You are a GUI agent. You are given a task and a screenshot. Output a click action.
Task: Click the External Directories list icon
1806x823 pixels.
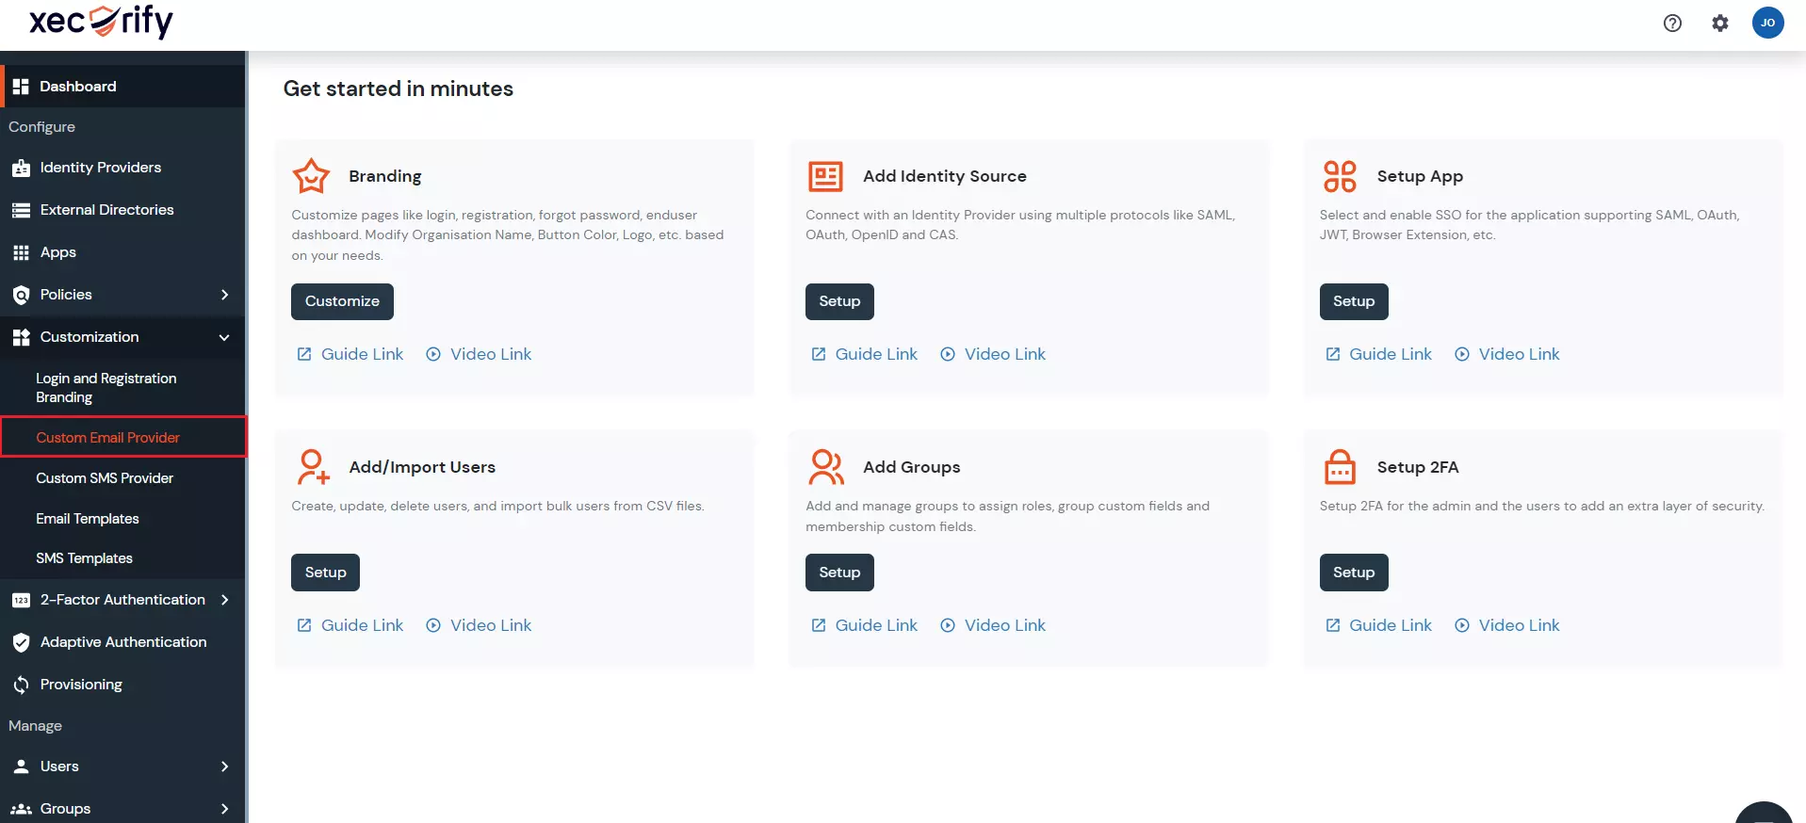(21, 210)
